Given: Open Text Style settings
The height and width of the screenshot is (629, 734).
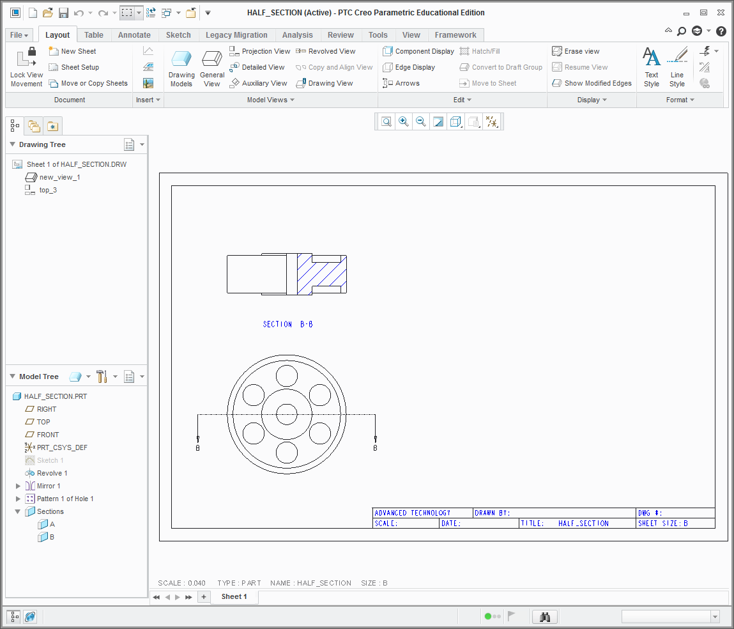Looking at the screenshot, I should (x=651, y=67).
